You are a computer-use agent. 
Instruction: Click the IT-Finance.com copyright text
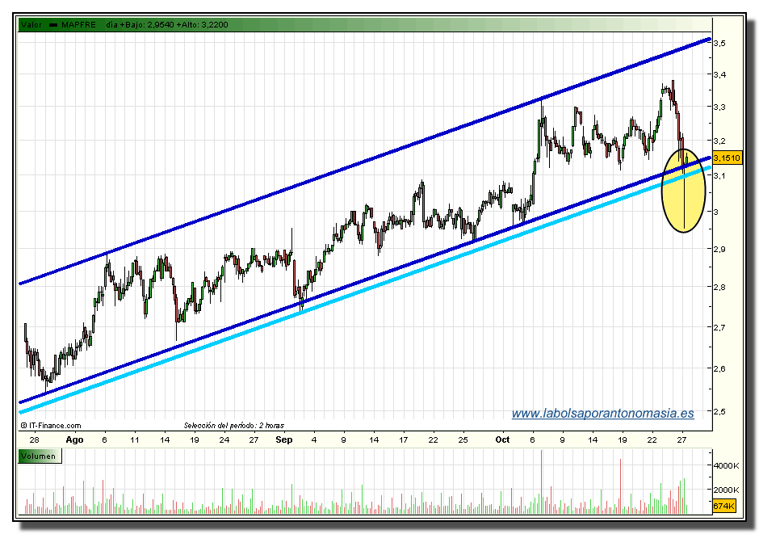pyautogui.click(x=51, y=426)
